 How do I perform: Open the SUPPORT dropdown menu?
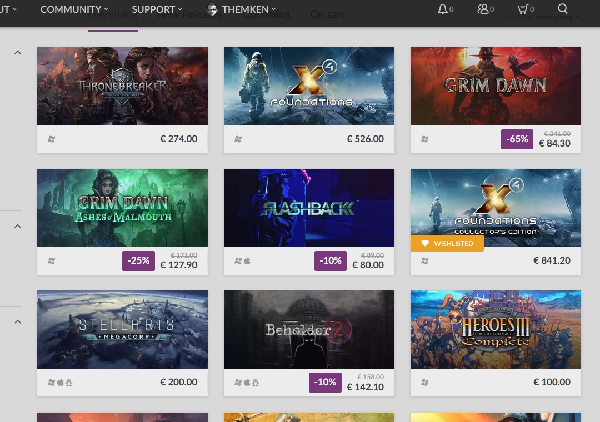pyautogui.click(x=157, y=9)
